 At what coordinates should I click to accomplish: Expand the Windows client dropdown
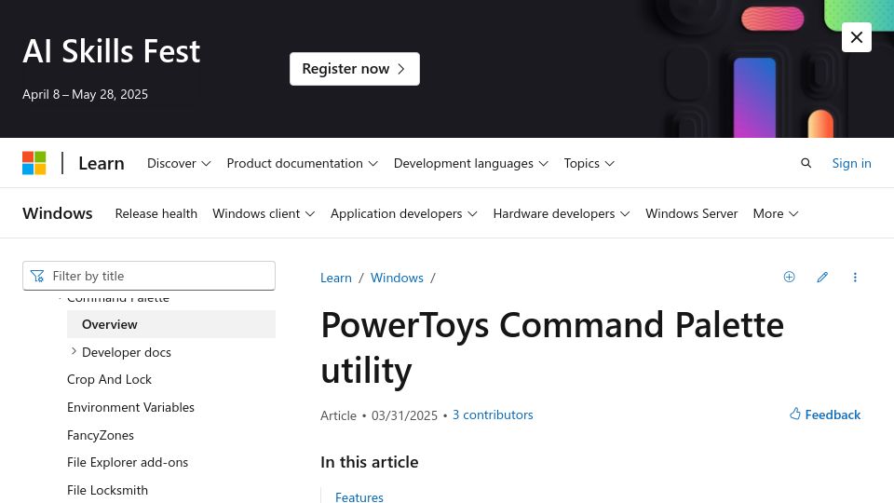click(264, 213)
